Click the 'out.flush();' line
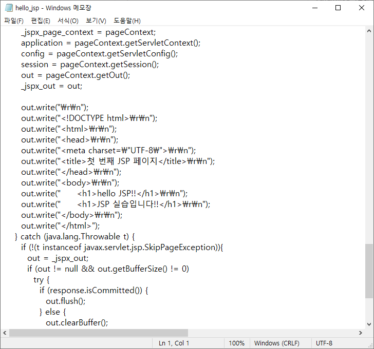The image size is (374, 349). point(66,301)
